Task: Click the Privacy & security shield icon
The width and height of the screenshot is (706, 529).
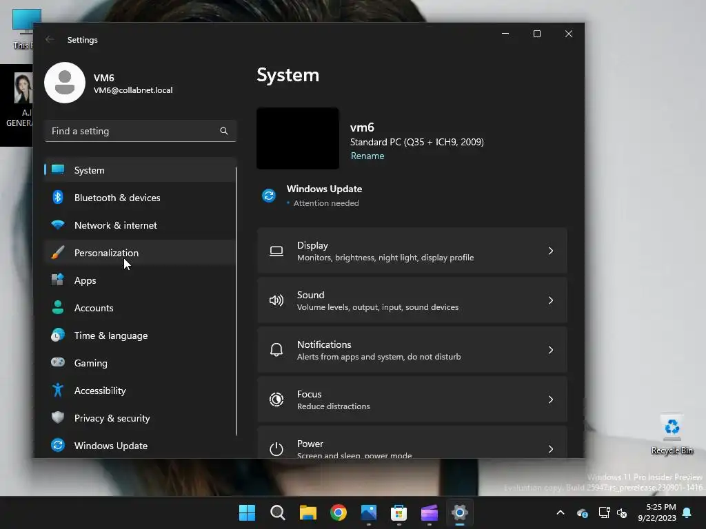Action: (58, 417)
